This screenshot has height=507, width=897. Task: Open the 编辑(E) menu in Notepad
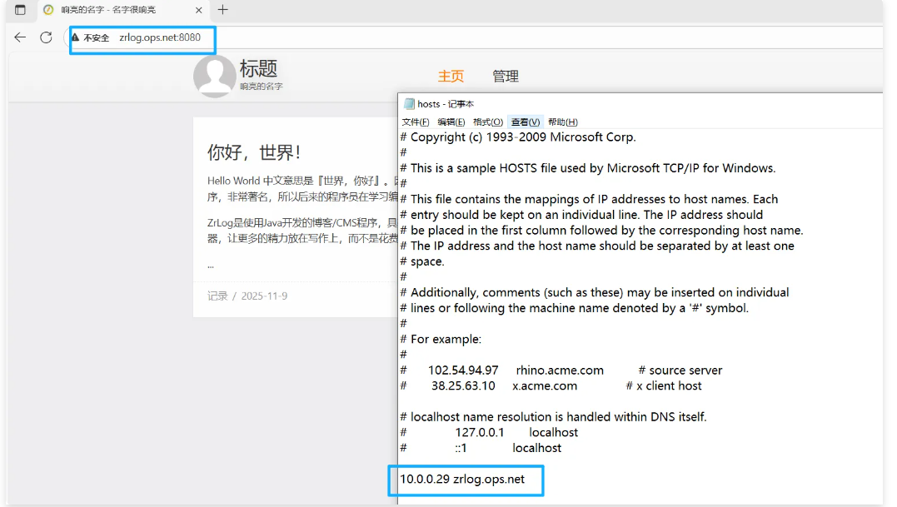[x=451, y=122]
